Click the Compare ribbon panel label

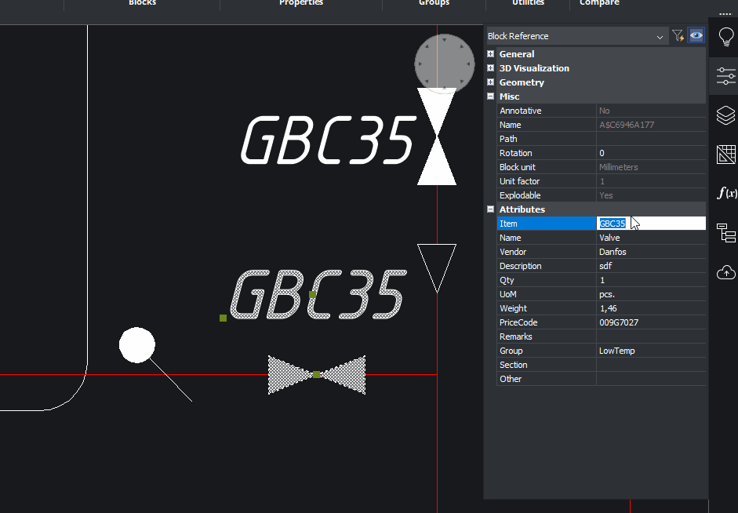pyautogui.click(x=599, y=3)
